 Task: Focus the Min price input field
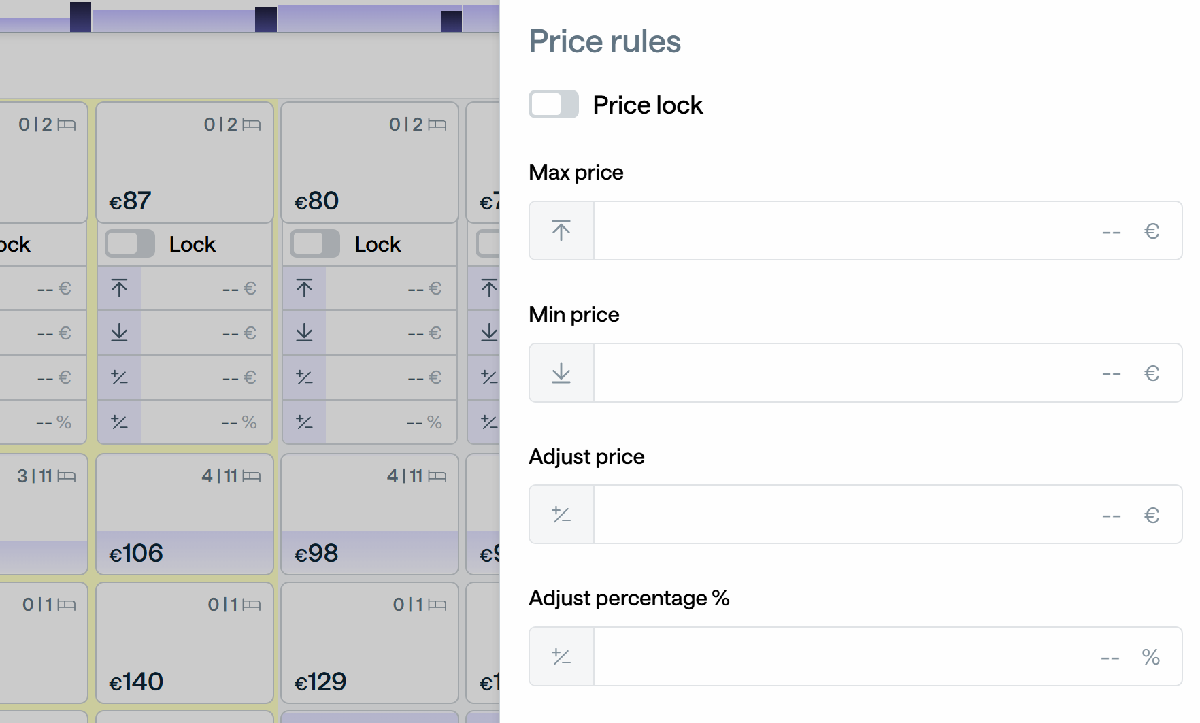point(888,373)
